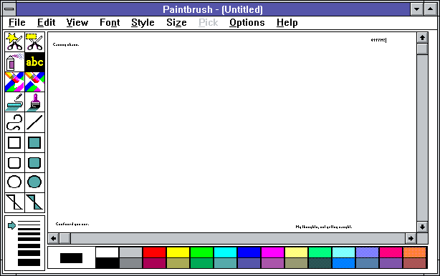Pick the bright magenta color swatch
The image size is (440, 276).
tap(272, 252)
